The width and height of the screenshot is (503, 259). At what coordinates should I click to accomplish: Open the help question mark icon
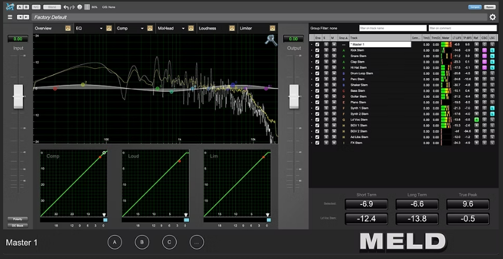point(81,7)
